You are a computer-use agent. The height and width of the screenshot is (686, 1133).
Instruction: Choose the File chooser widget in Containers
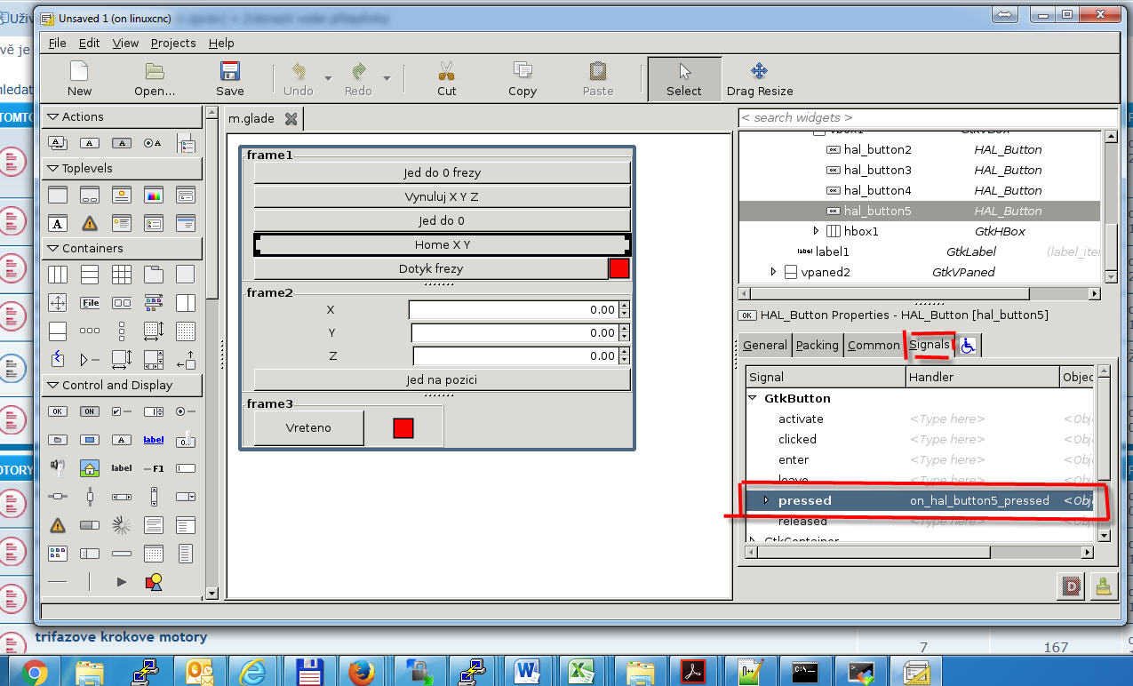click(90, 303)
